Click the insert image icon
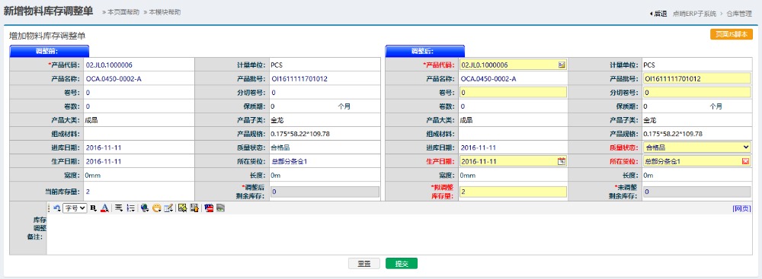 [183, 208]
